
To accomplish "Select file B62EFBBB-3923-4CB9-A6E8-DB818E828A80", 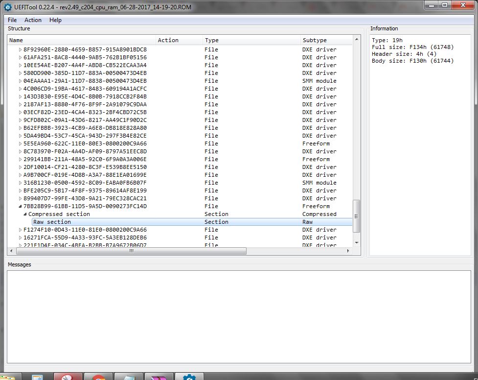I will point(85,128).
